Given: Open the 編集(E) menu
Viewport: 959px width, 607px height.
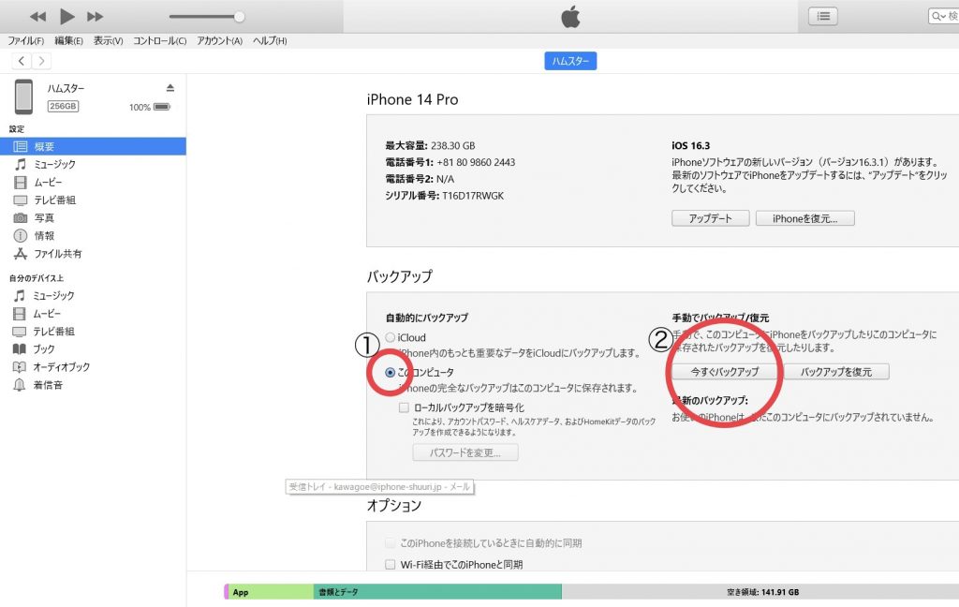Looking at the screenshot, I should (x=68, y=41).
